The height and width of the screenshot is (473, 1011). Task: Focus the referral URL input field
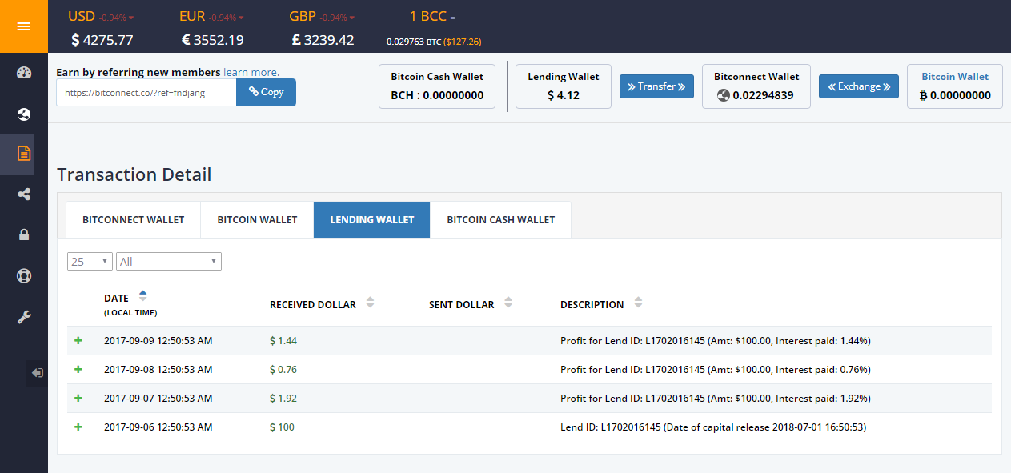tap(146, 93)
